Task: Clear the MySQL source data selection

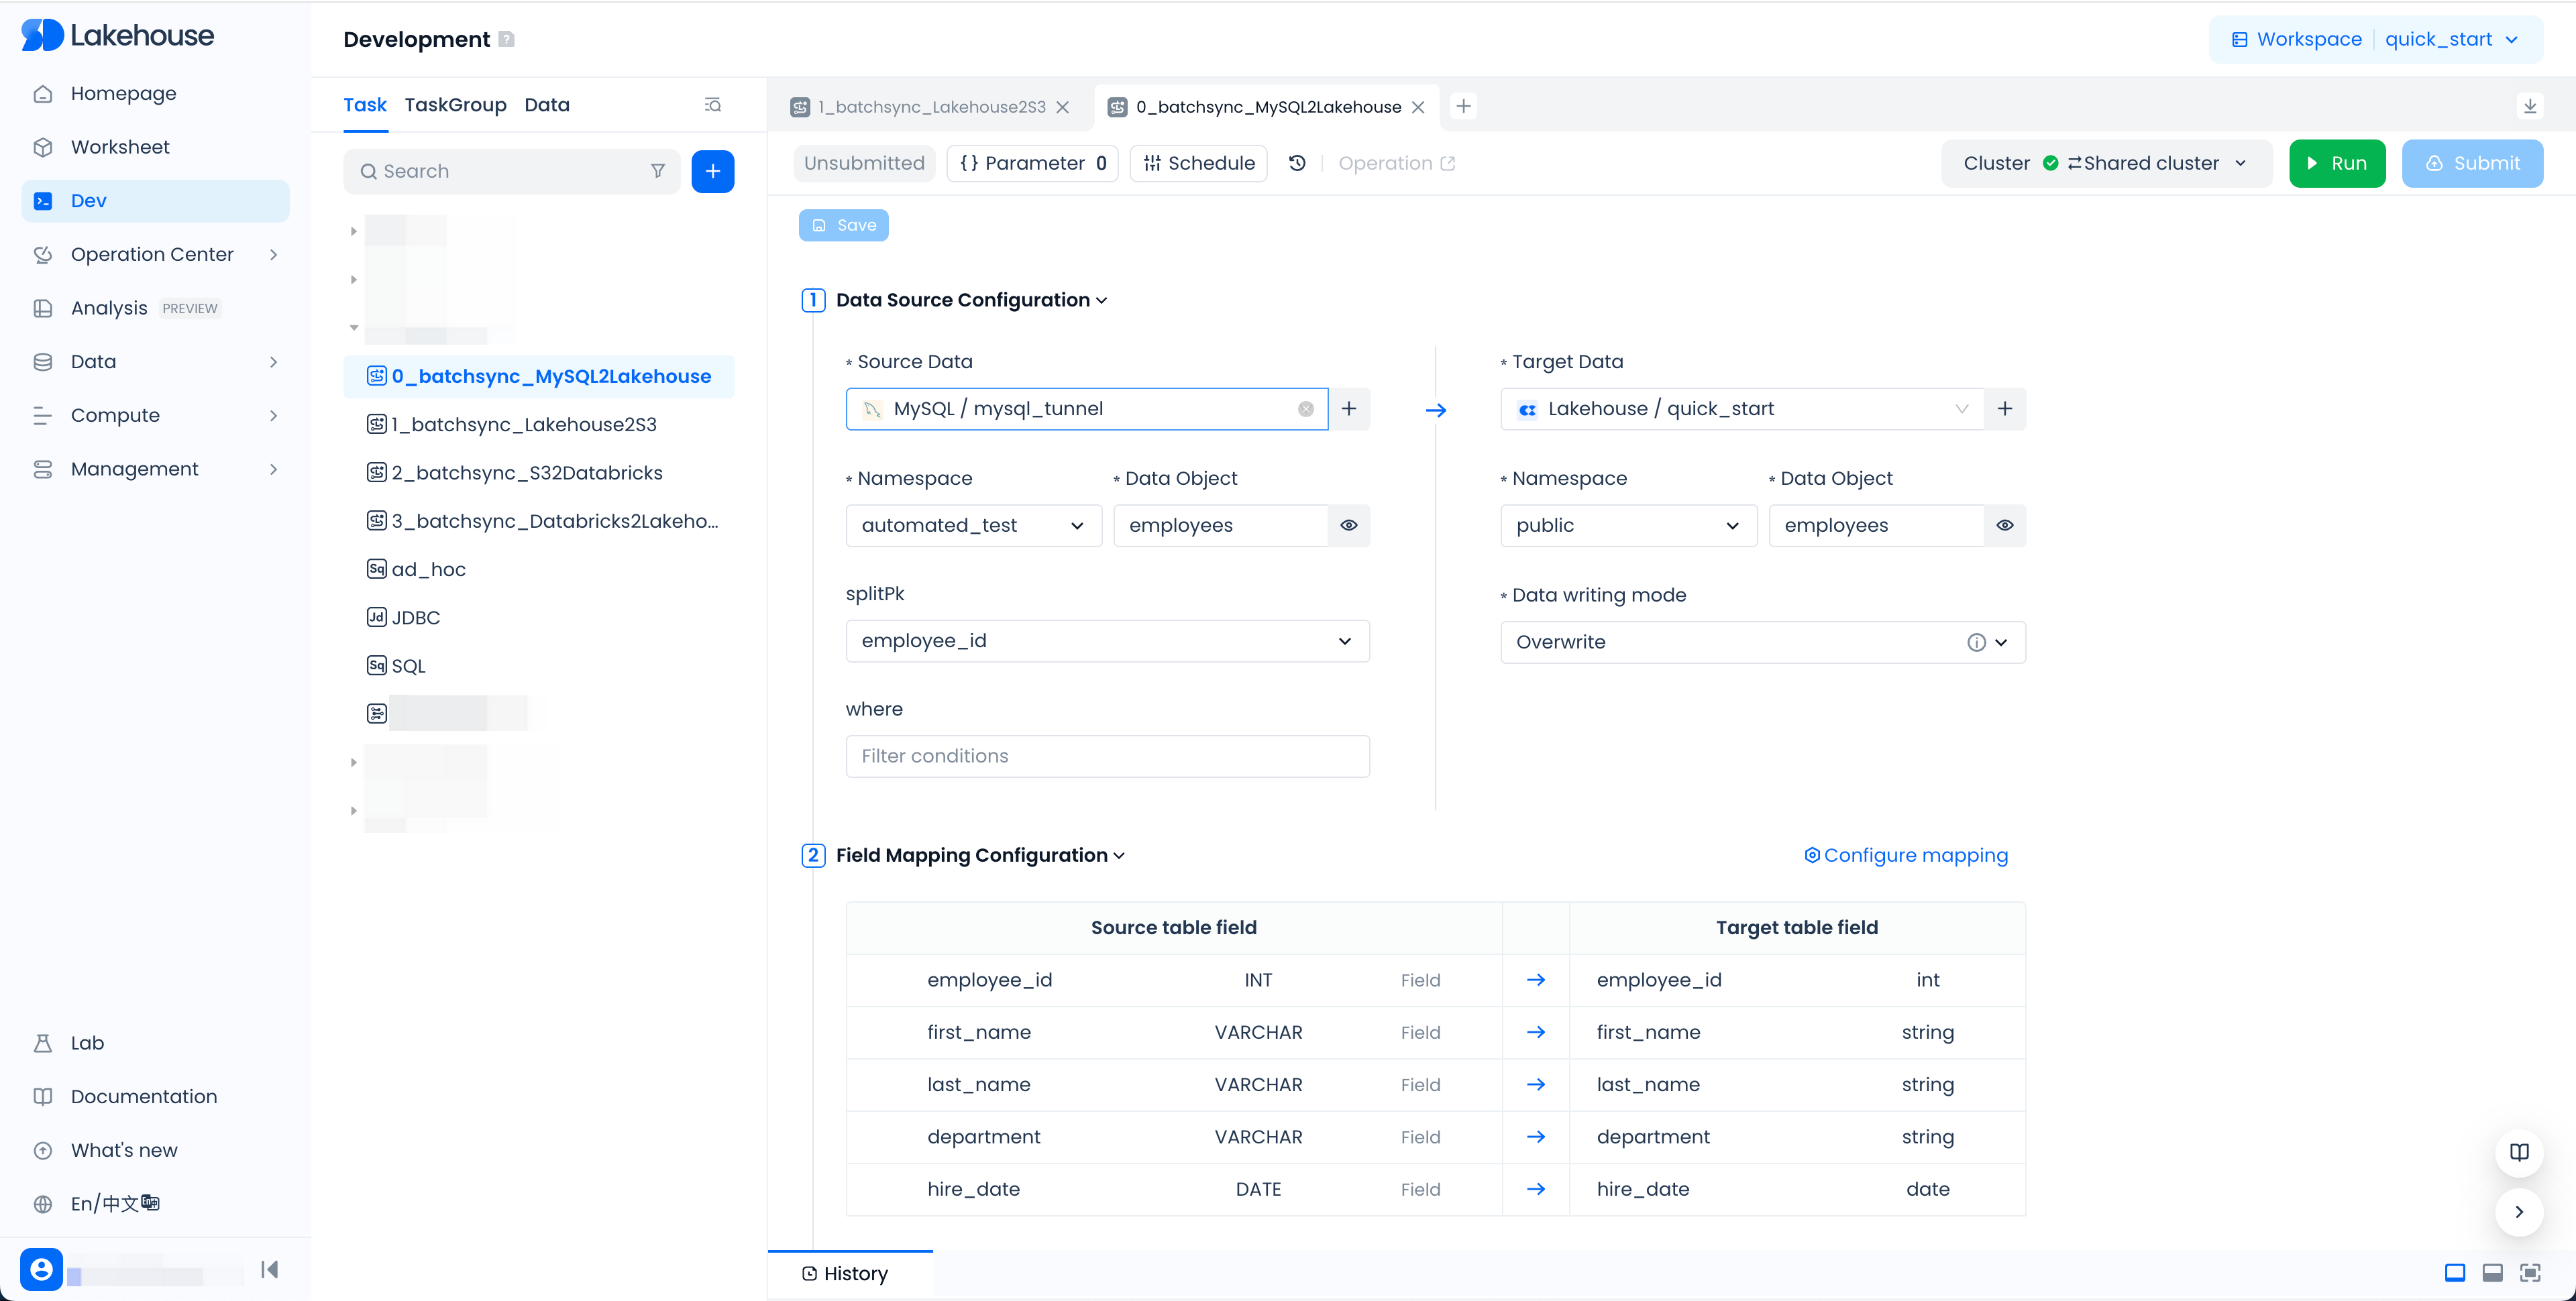Action: coord(1305,409)
